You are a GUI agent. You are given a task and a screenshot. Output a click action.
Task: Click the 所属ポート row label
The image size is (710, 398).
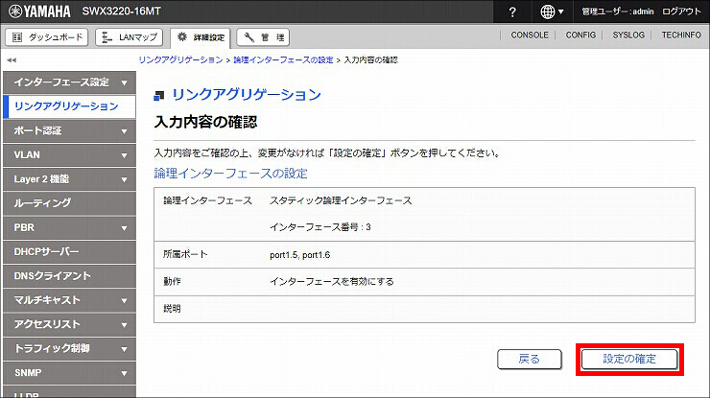[x=185, y=254]
